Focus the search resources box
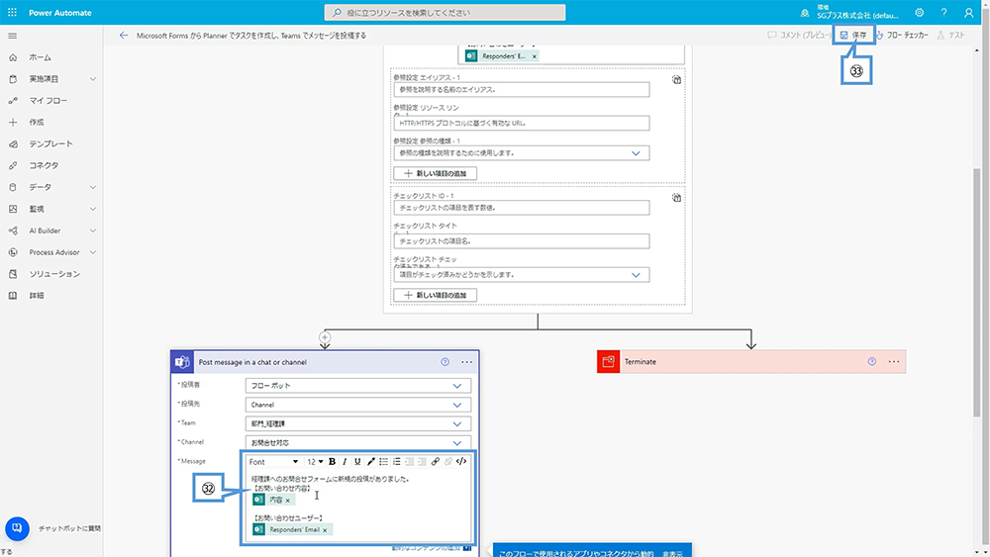This screenshot has height=557, width=990. pos(445,13)
